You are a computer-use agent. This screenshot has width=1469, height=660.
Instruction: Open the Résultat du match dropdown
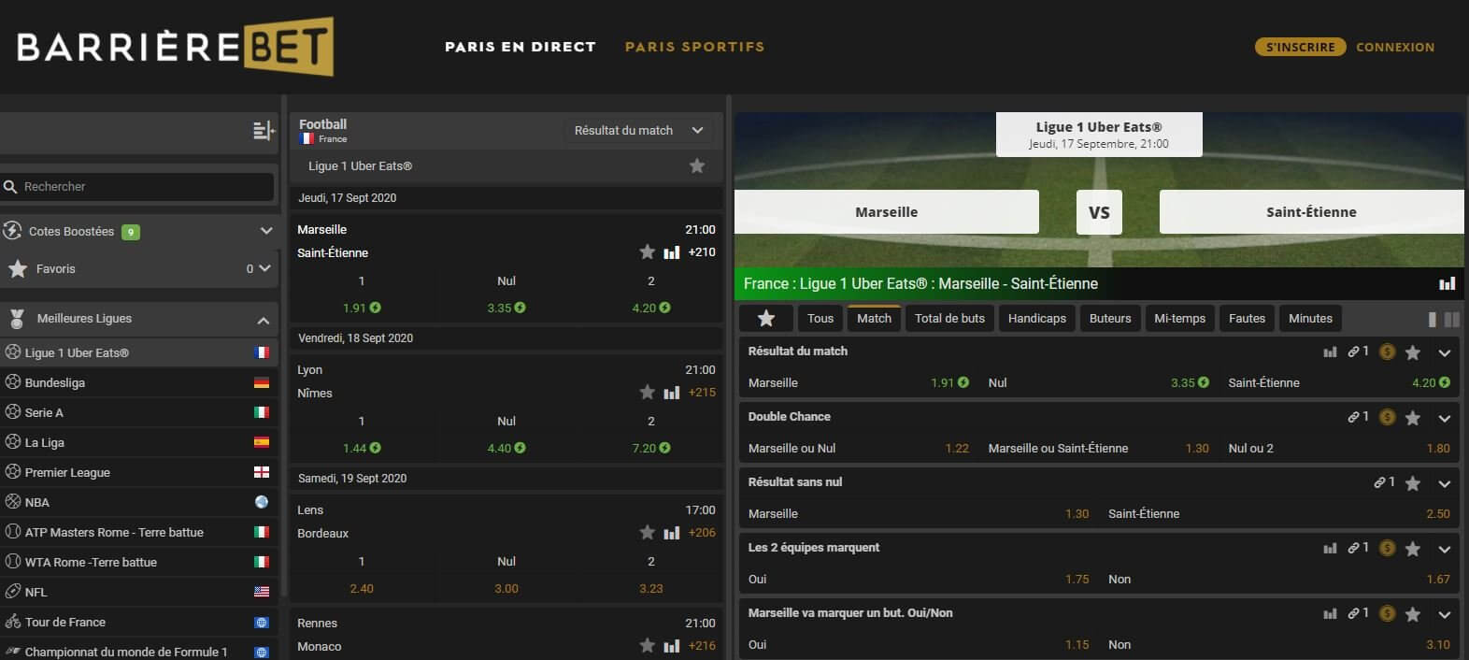[638, 130]
